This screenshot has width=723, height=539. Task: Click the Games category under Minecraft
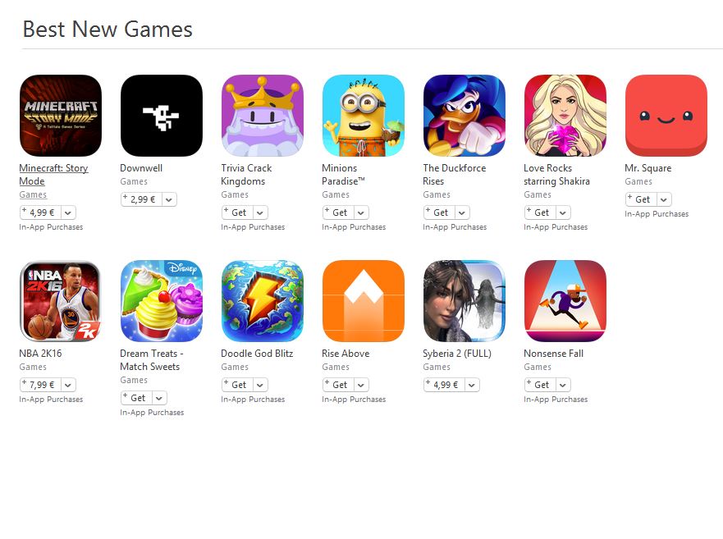coord(33,194)
